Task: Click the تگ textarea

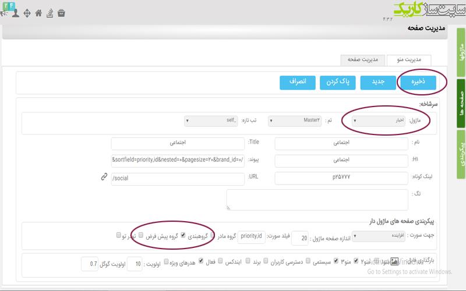Action: (x=317, y=200)
